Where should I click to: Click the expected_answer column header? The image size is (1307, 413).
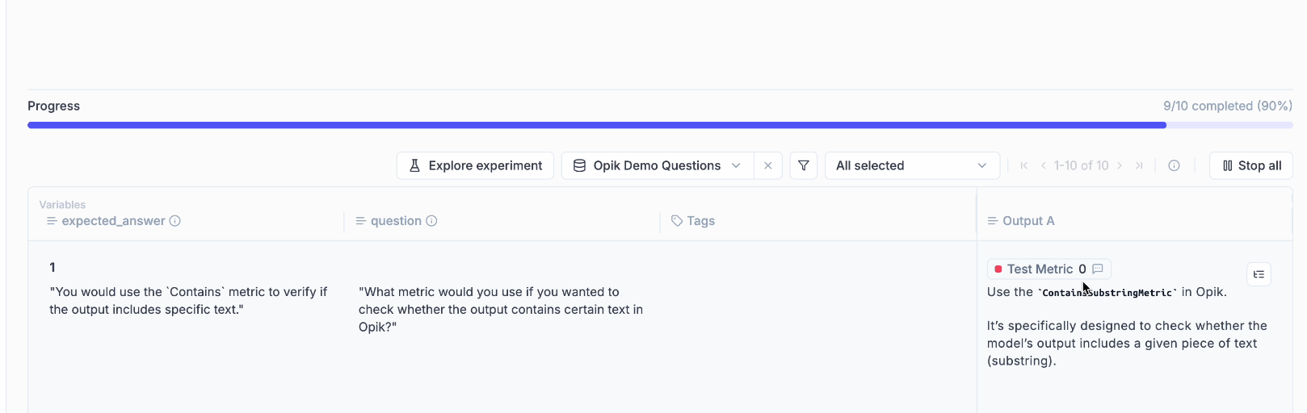pyautogui.click(x=113, y=221)
